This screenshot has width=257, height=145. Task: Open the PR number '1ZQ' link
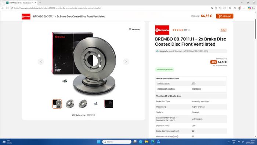(194, 84)
